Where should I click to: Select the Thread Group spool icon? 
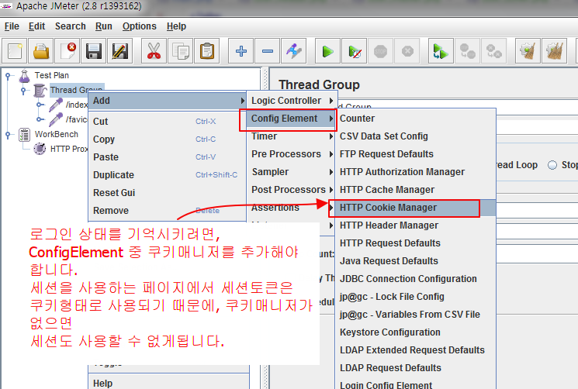[40, 90]
